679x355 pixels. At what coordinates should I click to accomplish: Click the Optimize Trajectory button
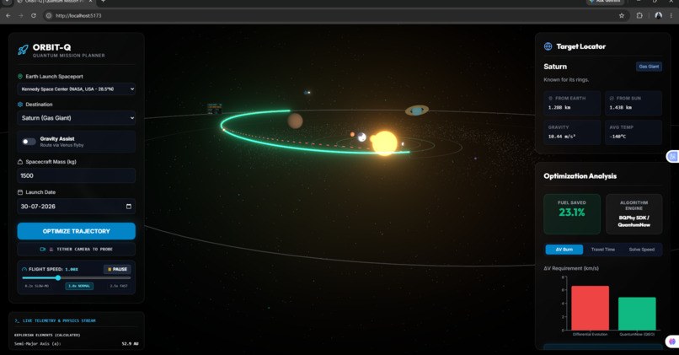coord(76,231)
